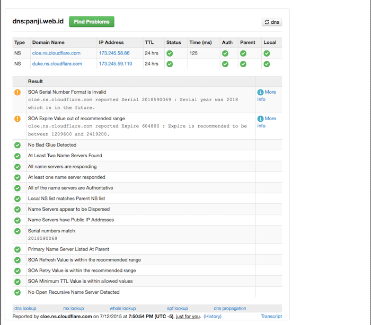Click Status check icon for duke nameserver
371x325 pixels.
[170, 64]
